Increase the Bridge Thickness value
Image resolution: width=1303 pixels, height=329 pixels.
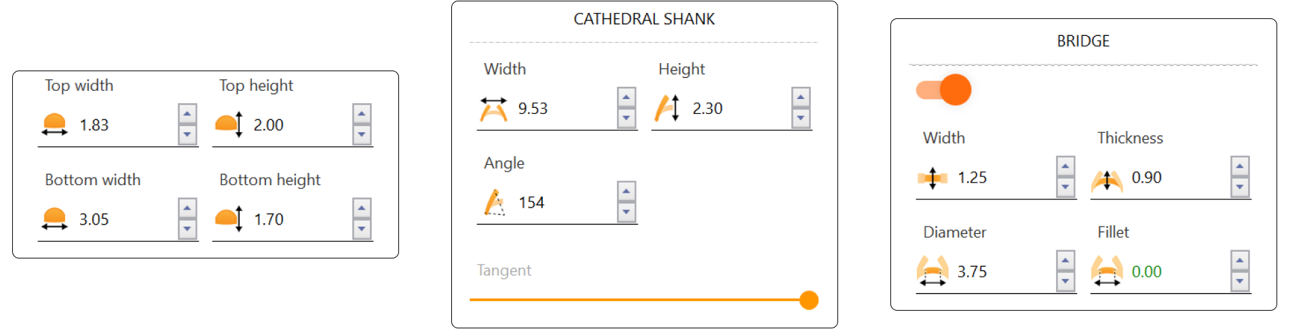[x=1240, y=166]
